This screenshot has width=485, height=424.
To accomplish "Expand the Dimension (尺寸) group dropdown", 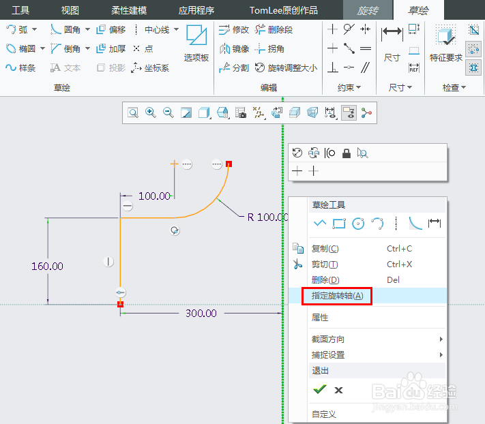I will (x=400, y=88).
